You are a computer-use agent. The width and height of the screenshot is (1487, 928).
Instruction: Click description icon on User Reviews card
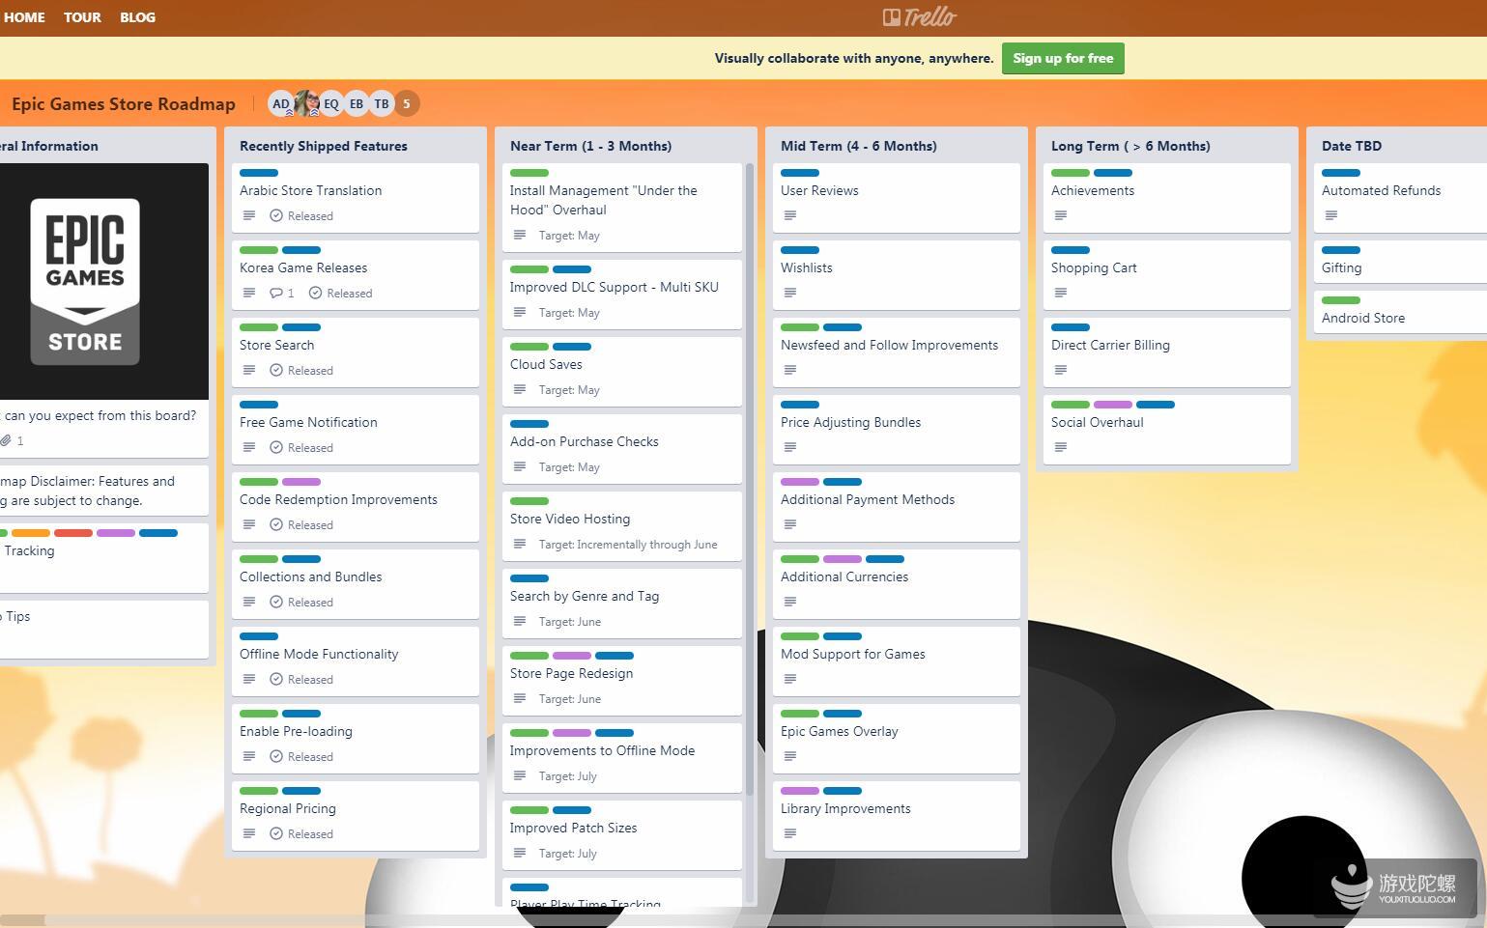pos(790,215)
